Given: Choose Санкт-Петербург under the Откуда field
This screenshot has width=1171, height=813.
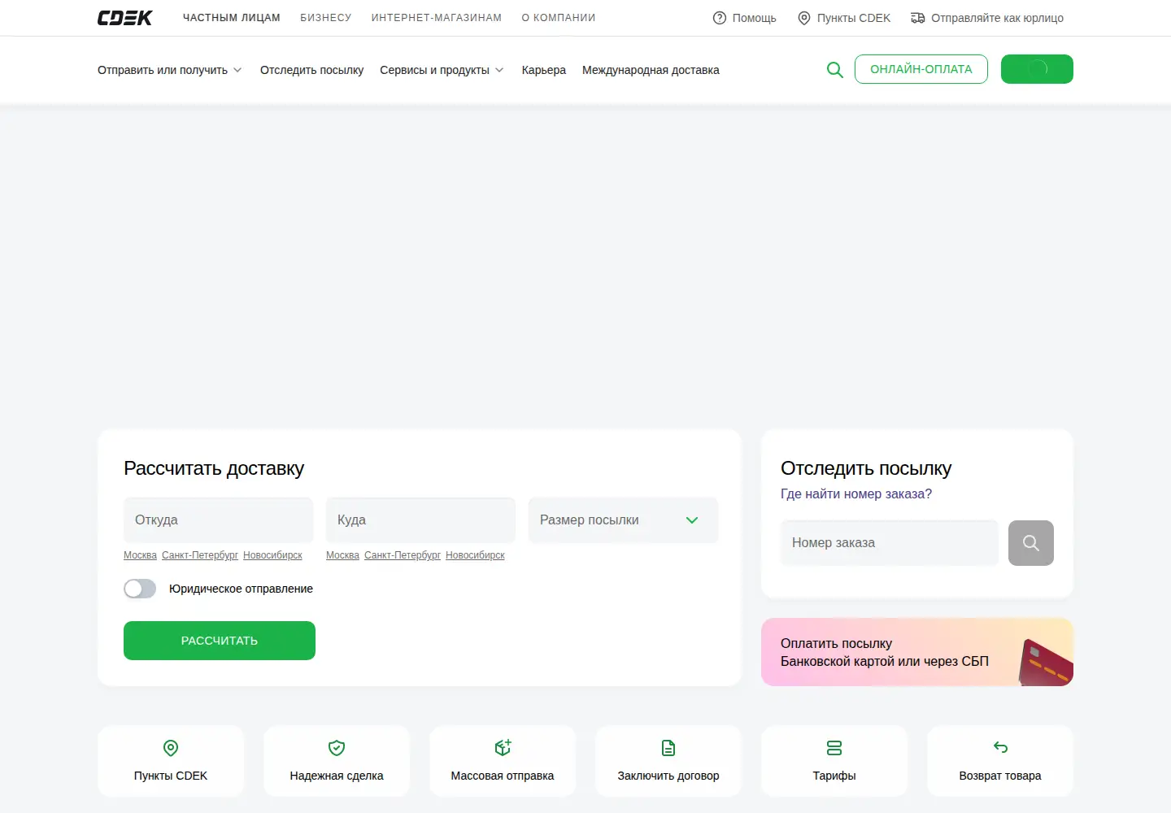Looking at the screenshot, I should (200, 555).
